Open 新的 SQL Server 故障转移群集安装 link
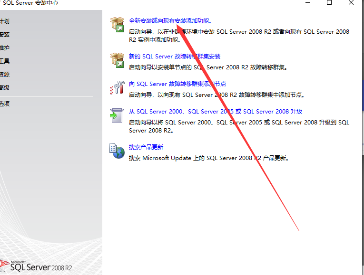The height and width of the screenshot is (275, 364). point(175,57)
